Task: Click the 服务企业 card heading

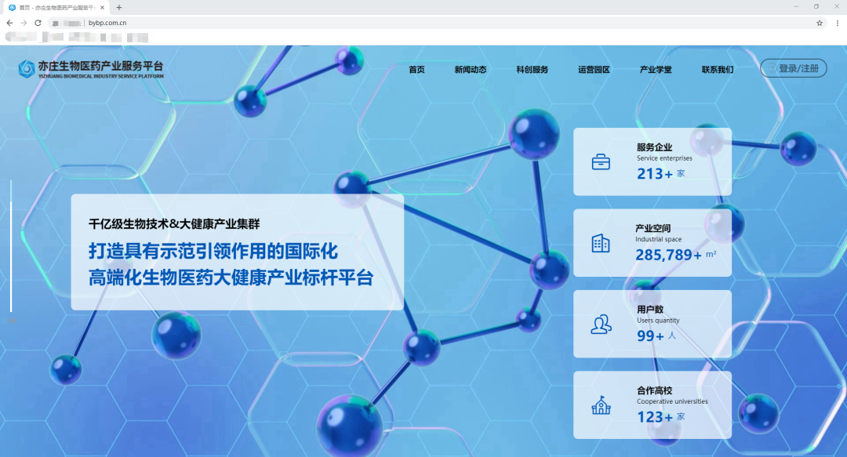Action: coord(654,147)
